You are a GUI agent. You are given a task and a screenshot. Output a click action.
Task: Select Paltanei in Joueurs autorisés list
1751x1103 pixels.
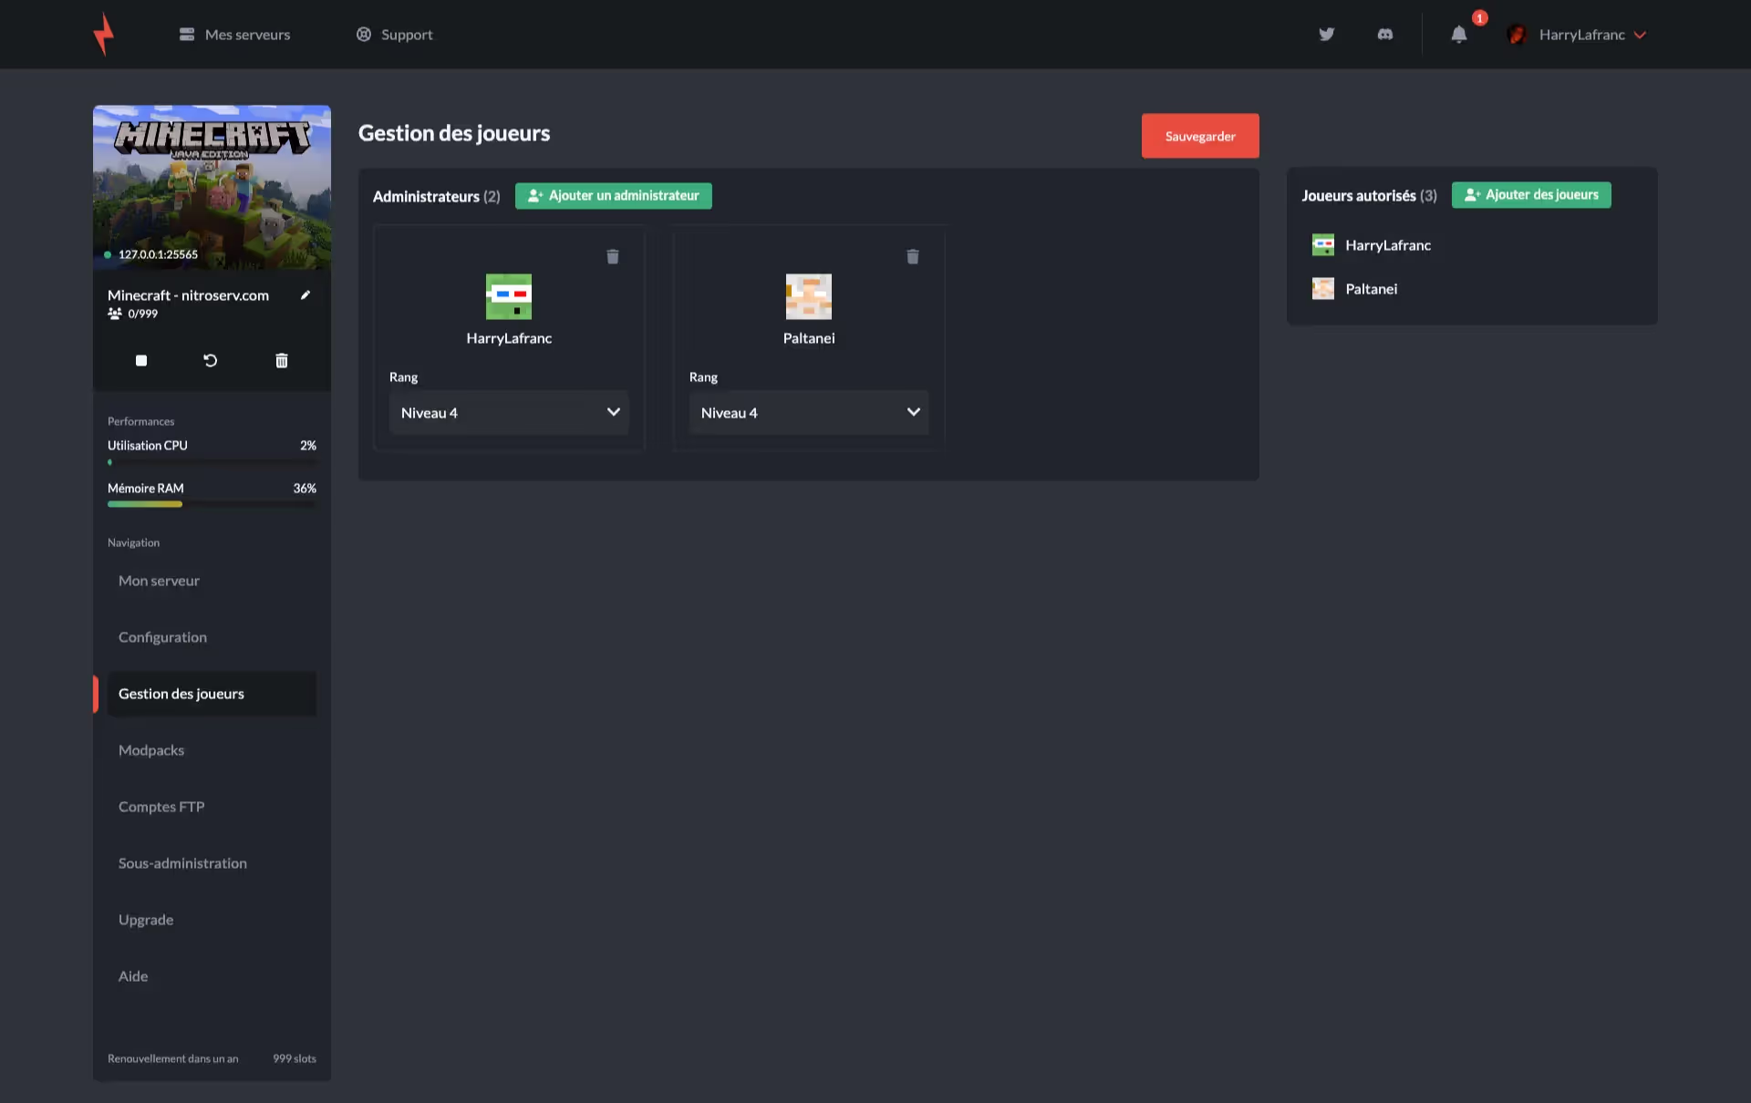point(1372,289)
